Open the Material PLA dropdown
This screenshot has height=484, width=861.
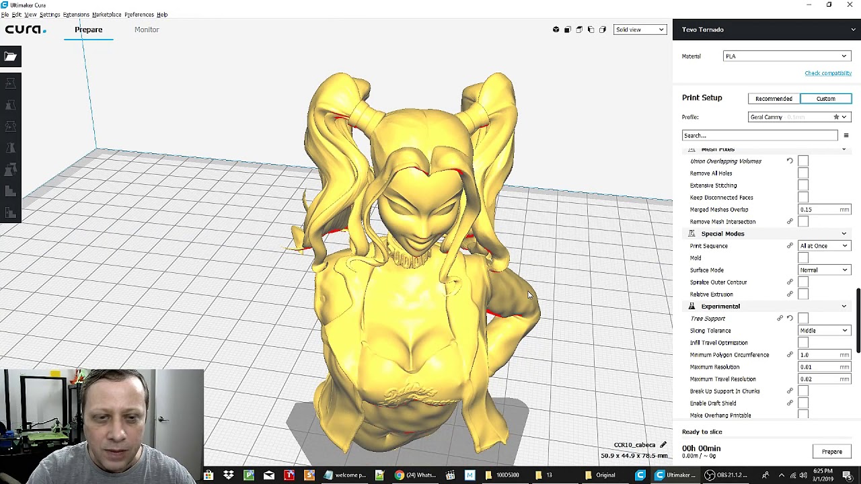(787, 56)
